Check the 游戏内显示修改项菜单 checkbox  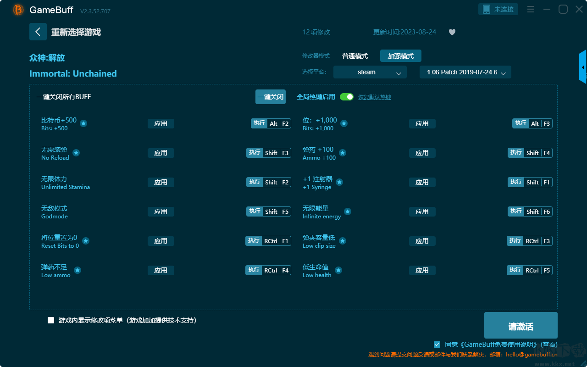click(x=51, y=320)
